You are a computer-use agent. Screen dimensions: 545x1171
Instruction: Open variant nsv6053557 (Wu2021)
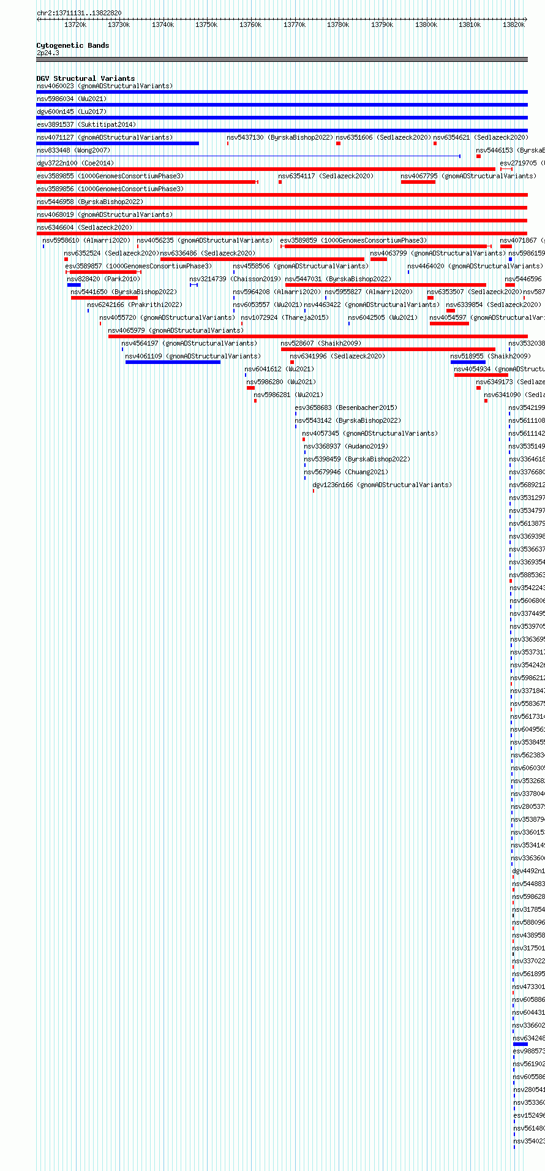[x=268, y=305]
